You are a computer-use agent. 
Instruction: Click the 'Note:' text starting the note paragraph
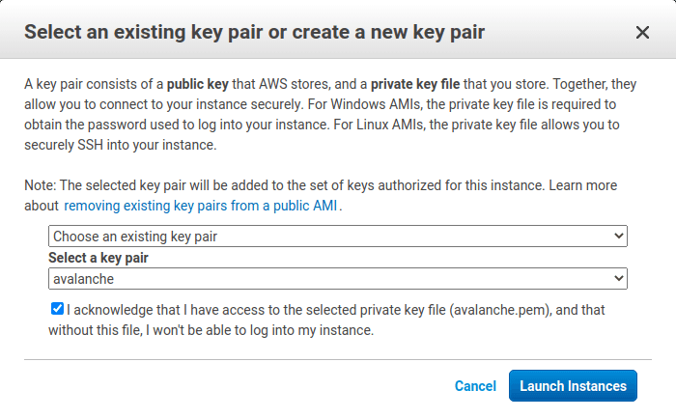pos(41,184)
